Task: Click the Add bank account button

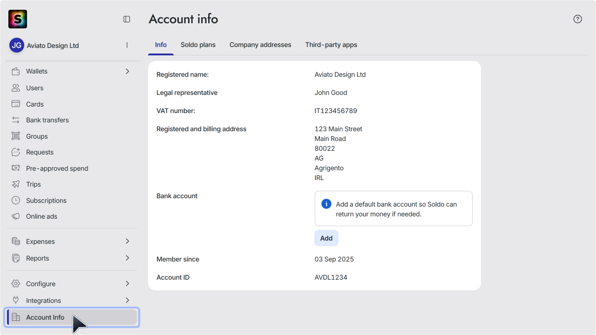Action: pos(326,238)
